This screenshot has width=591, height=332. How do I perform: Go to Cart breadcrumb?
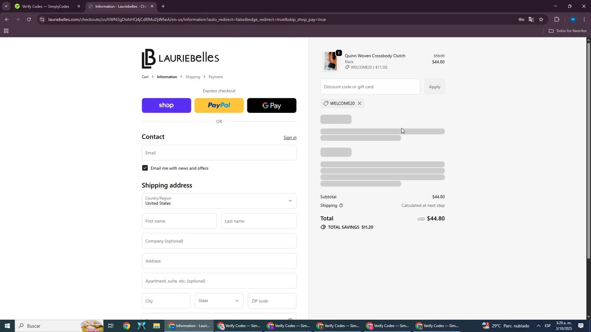coord(145,77)
